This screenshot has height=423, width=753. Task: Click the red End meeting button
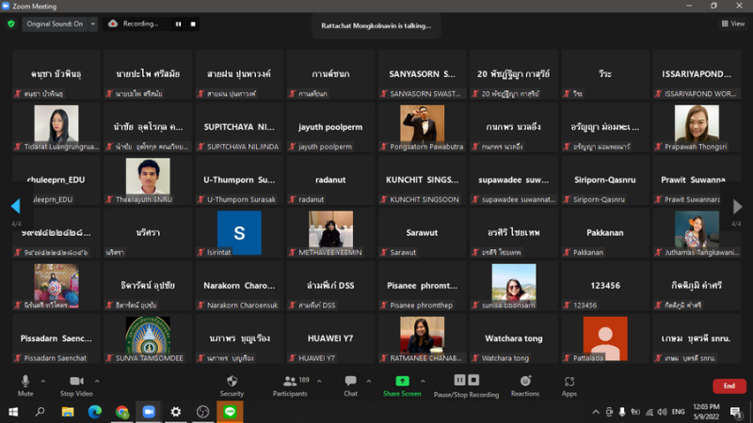click(x=729, y=386)
